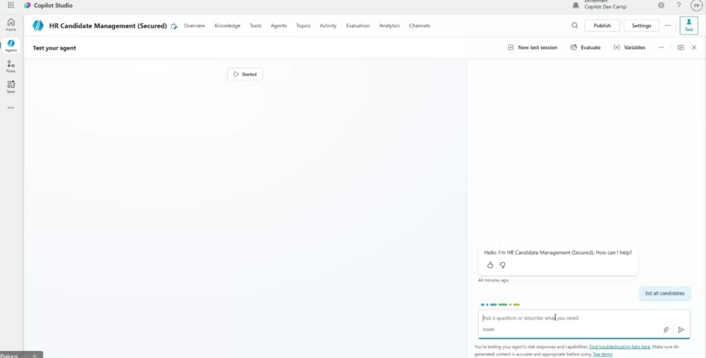Click the chat message input field
The width and height of the screenshot is (706, 358).
click(x=565, y=318)
